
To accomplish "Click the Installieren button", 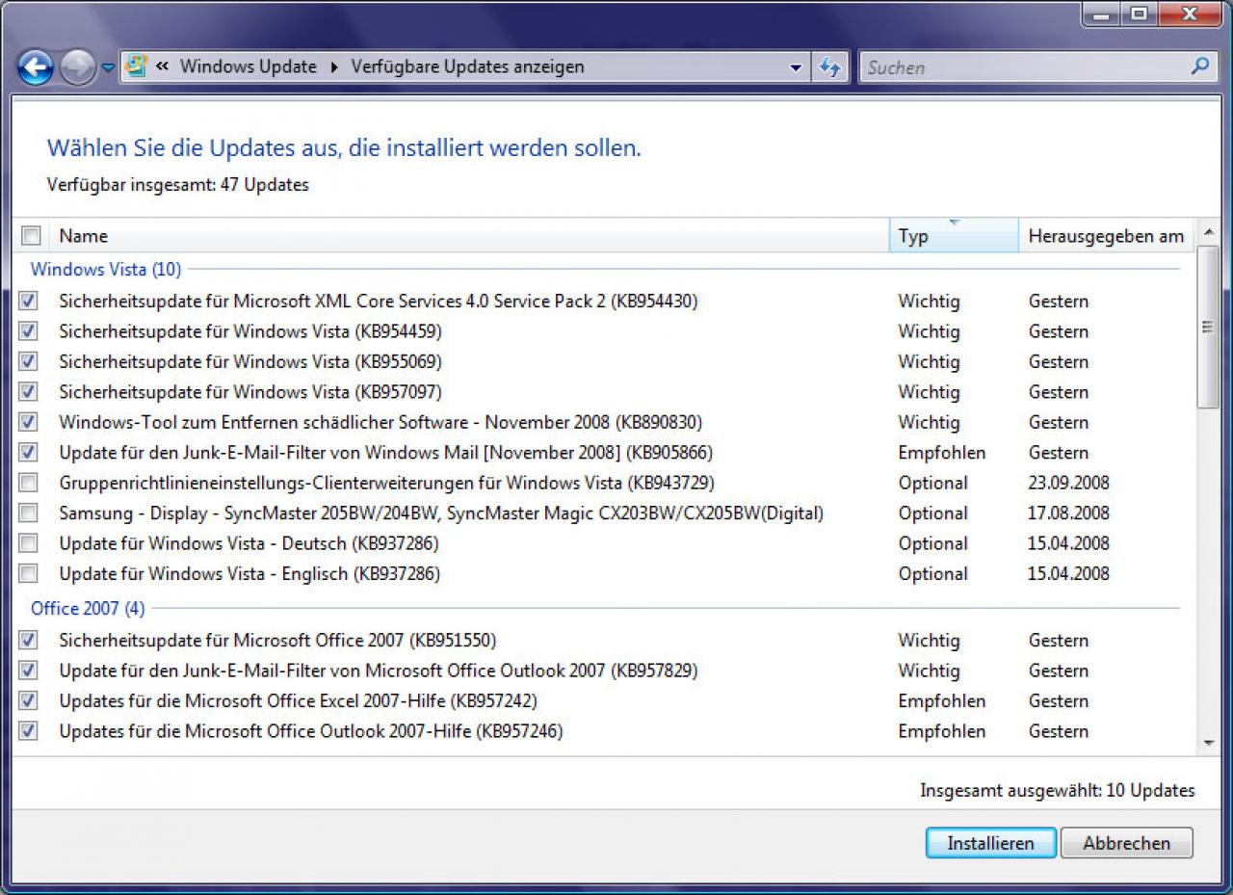I will pos(990,843).
